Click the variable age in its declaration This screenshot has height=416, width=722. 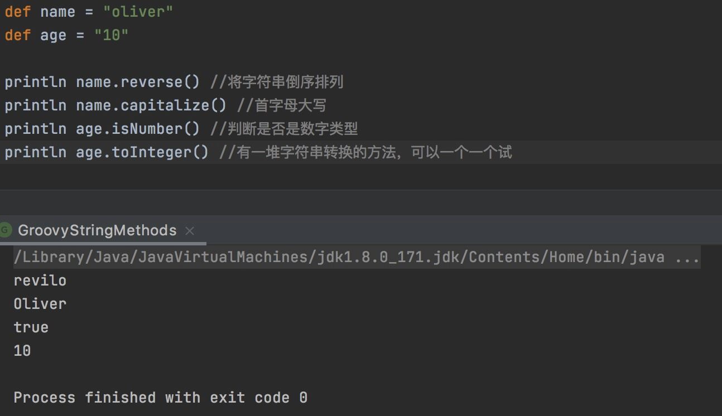53,35
